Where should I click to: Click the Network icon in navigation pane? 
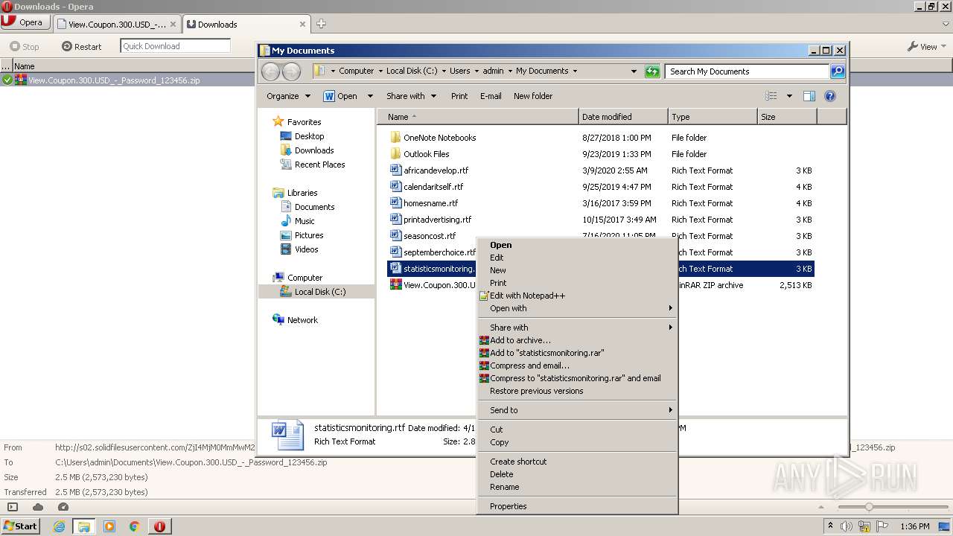coord(278,320)
